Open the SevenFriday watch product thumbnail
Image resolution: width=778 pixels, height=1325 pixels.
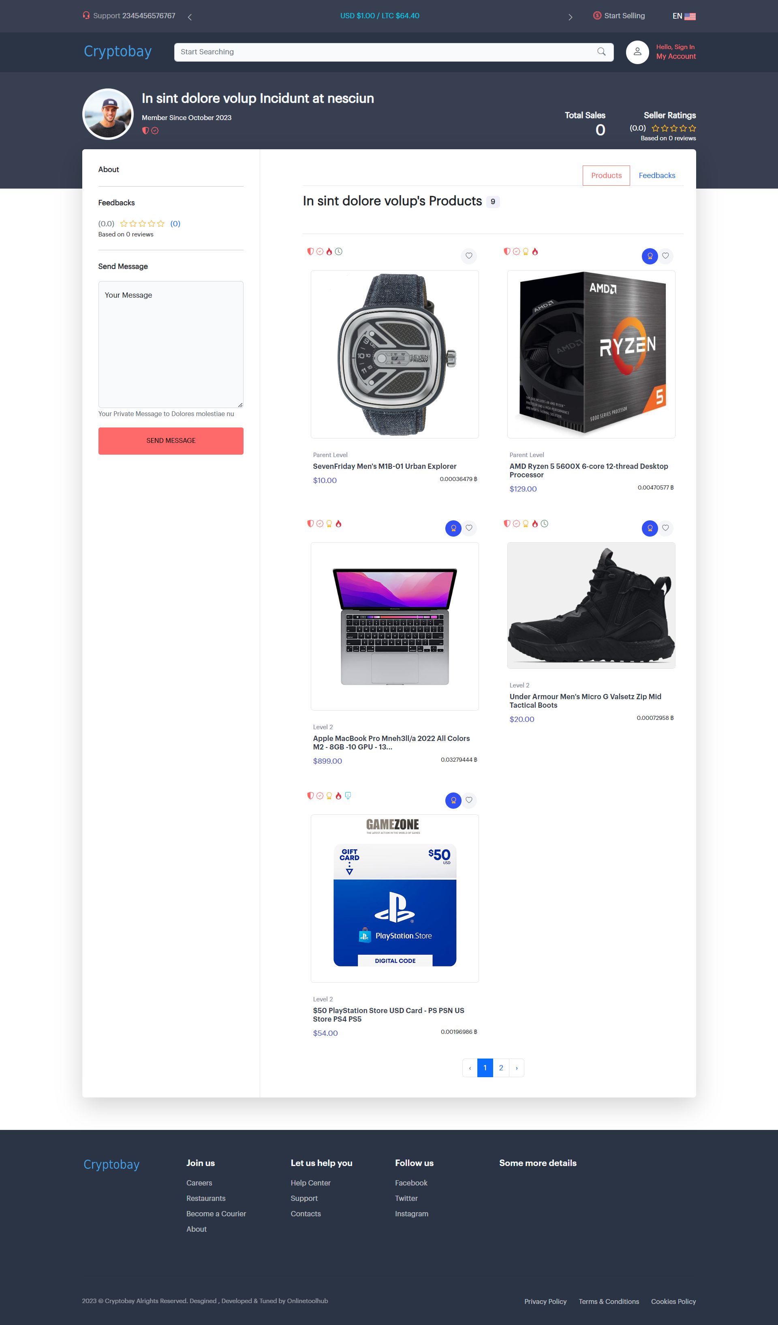[x=395, y=354]
